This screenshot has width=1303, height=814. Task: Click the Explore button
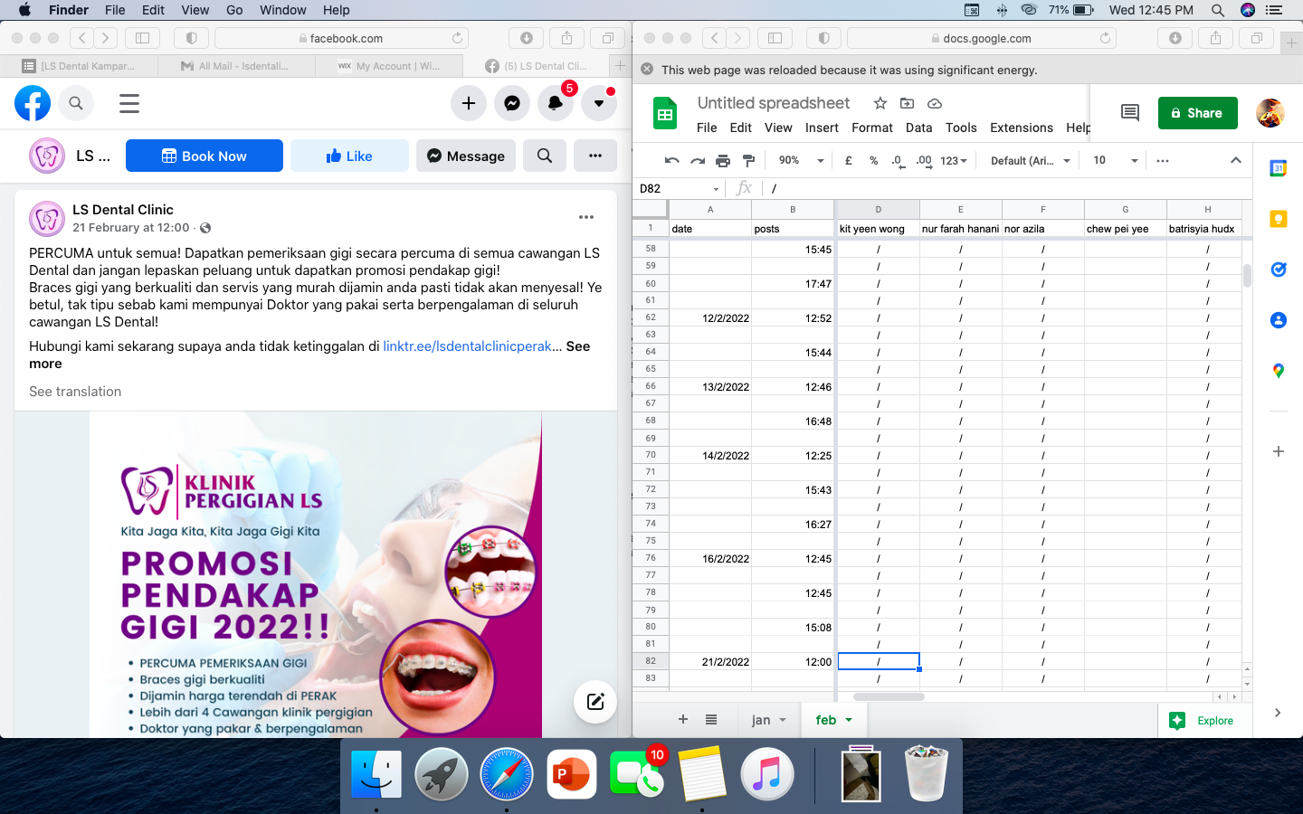click(1201, 721)
